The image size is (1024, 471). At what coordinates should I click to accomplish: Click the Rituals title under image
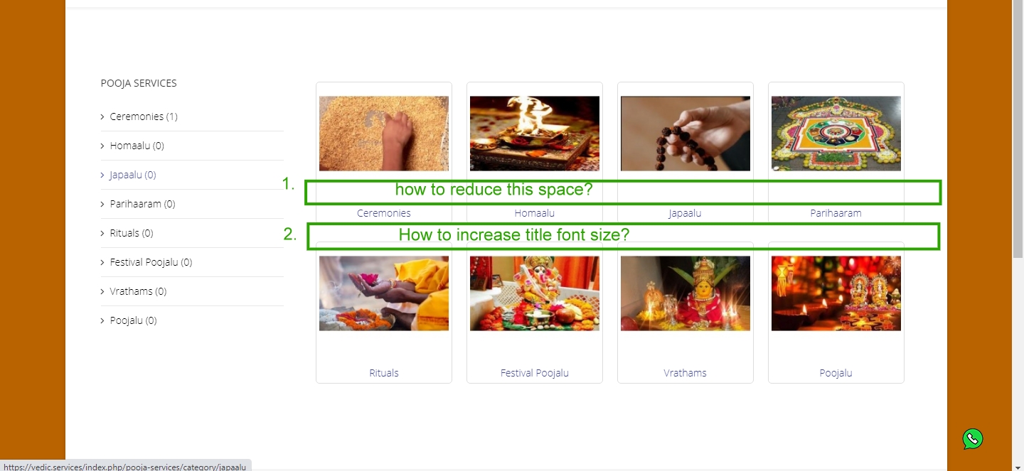[384, 373]
